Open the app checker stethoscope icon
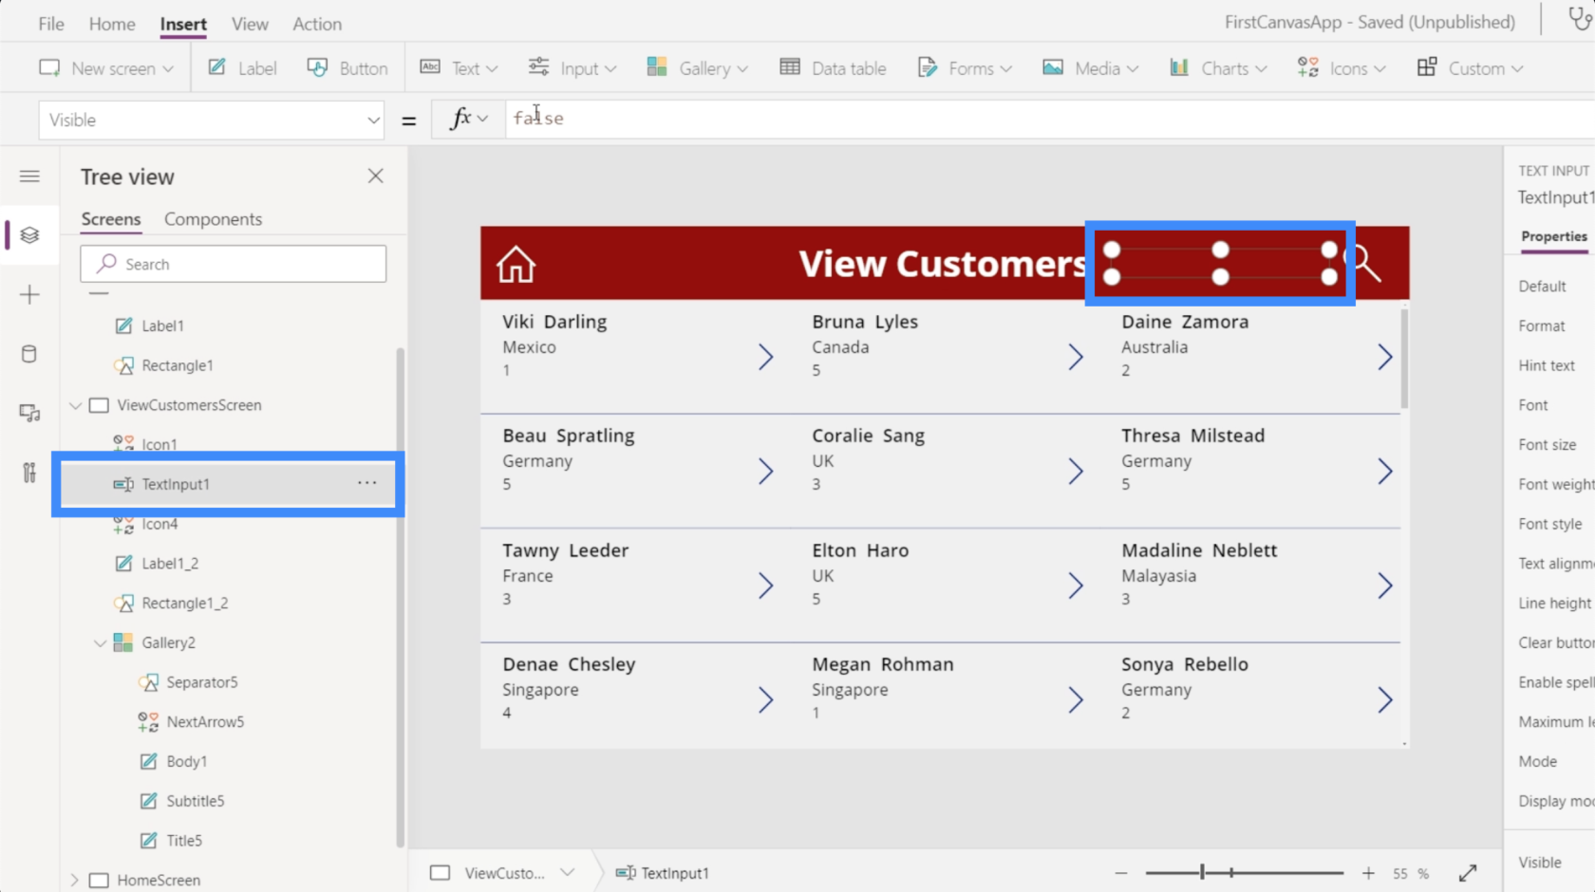 click(1579, 19)
